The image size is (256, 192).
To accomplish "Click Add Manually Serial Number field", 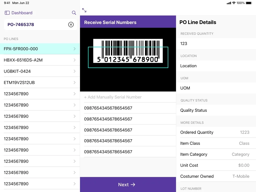I will [x=128, y=97].
